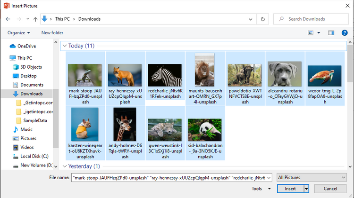Click the Help question mark icon

pyautogui.click(x=345, y=32)
